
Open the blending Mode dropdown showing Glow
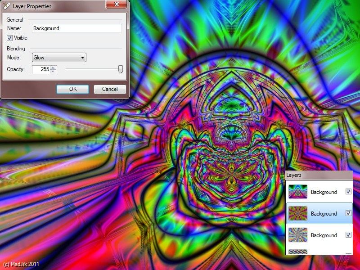click(59, 58)
